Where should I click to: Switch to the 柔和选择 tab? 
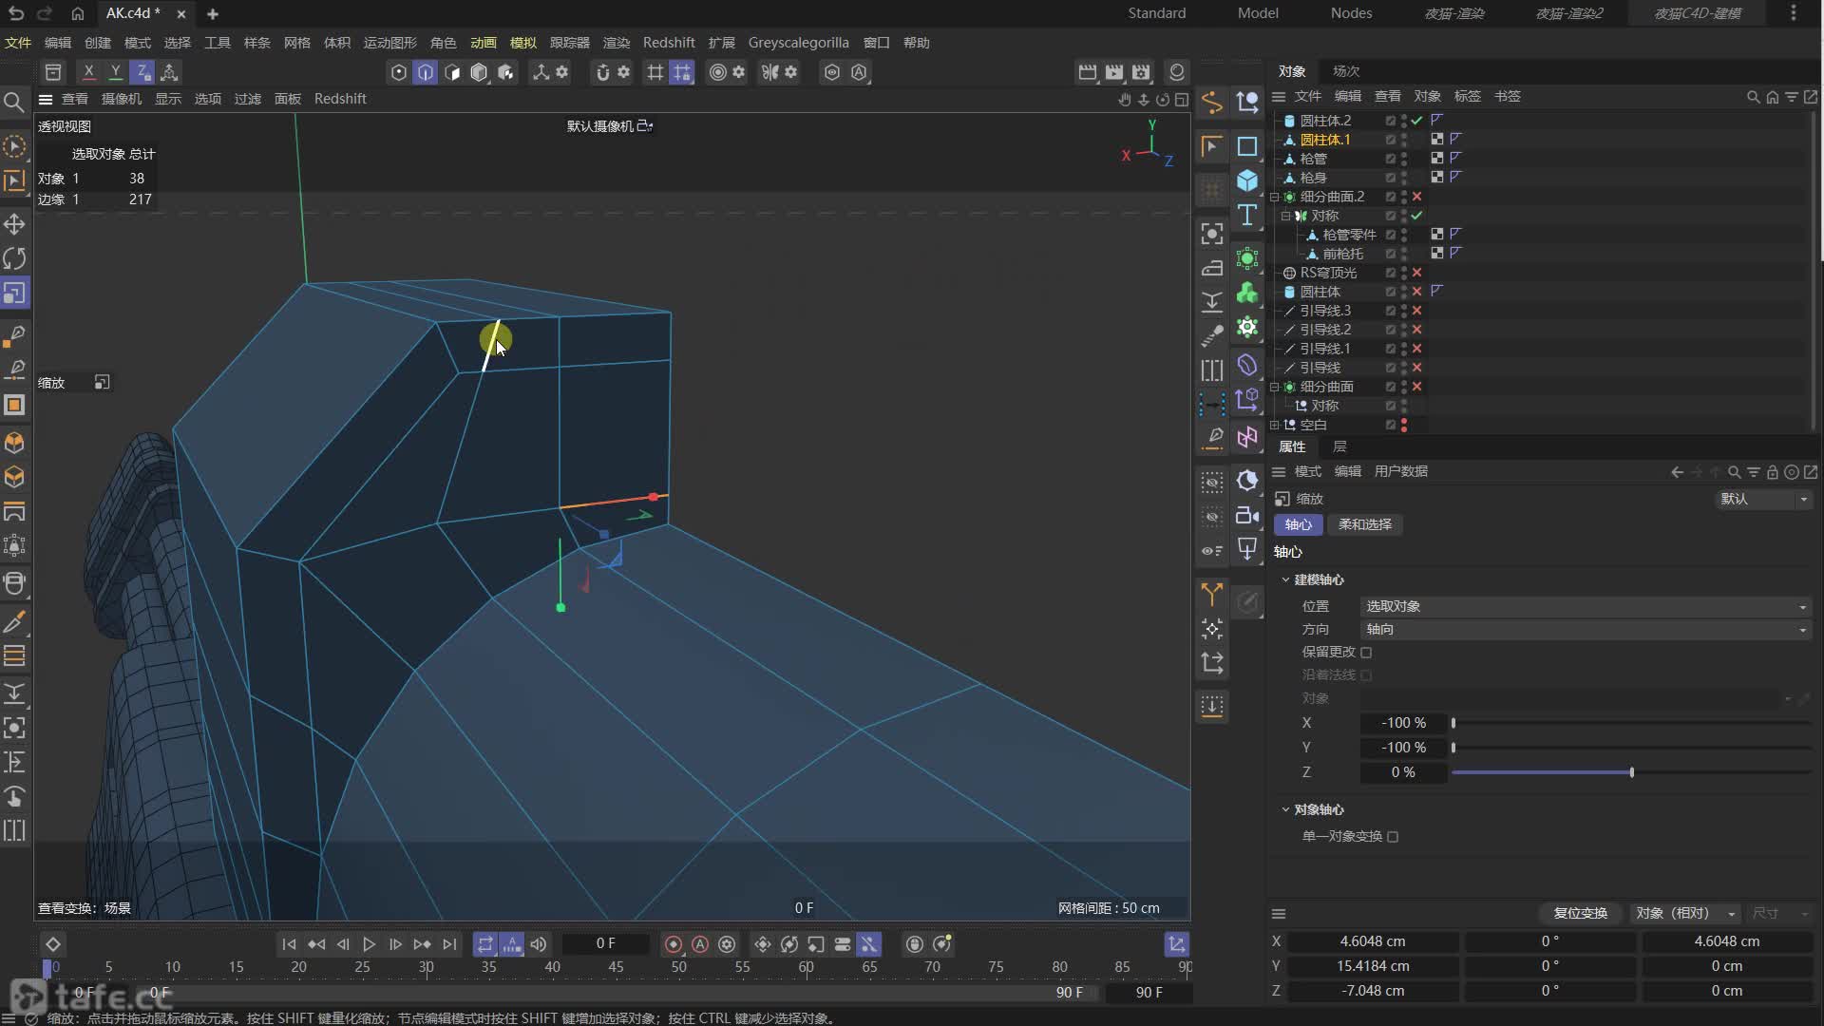tap(1364, 524)
